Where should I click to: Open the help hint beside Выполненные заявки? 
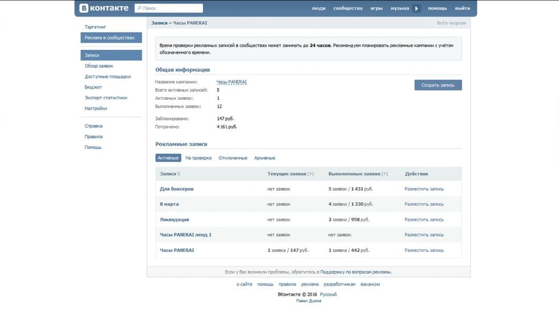tap(385, 174)
